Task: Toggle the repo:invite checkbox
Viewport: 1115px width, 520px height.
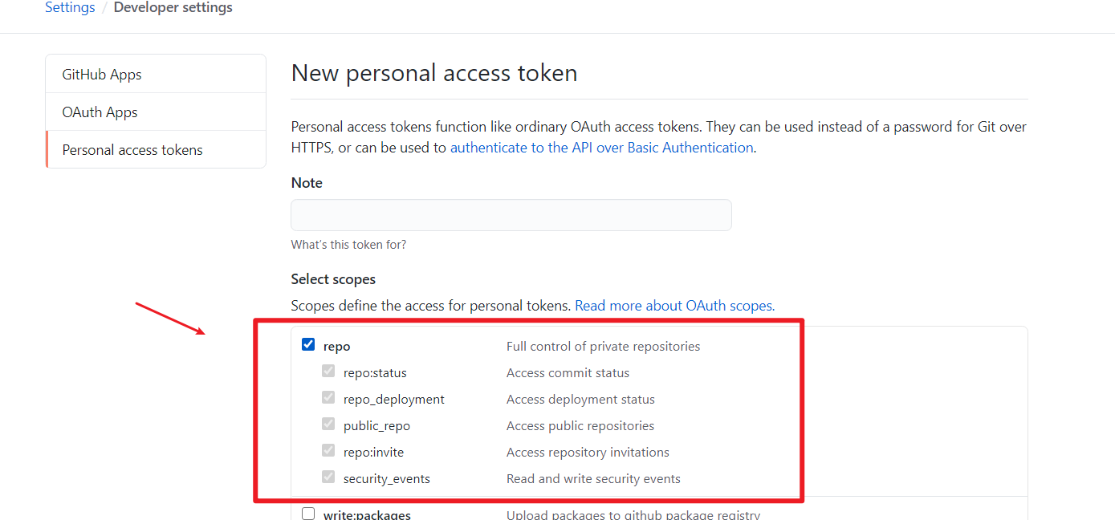Action: point(328,451)
